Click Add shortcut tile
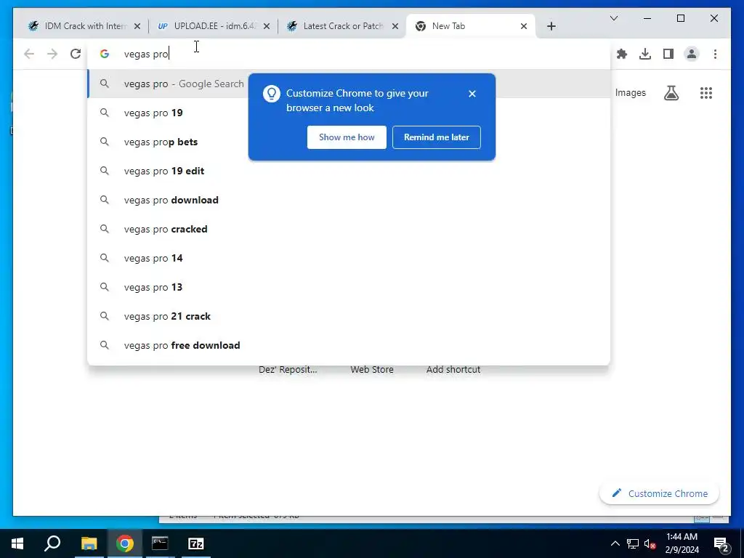This screenshot has height=558, width=744. 453,370
